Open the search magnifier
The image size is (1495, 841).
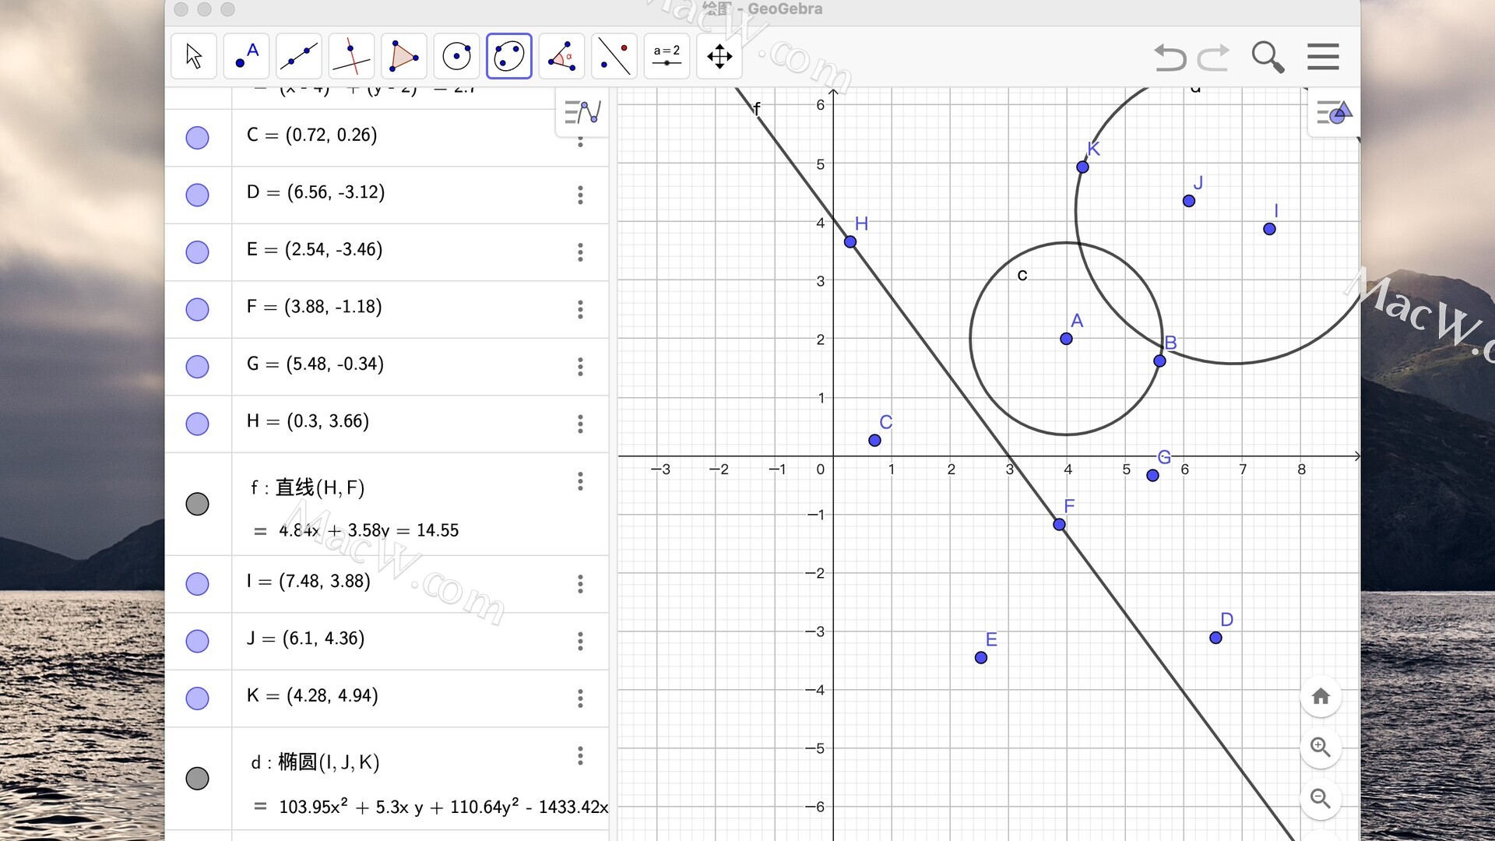coord(1268,57)
